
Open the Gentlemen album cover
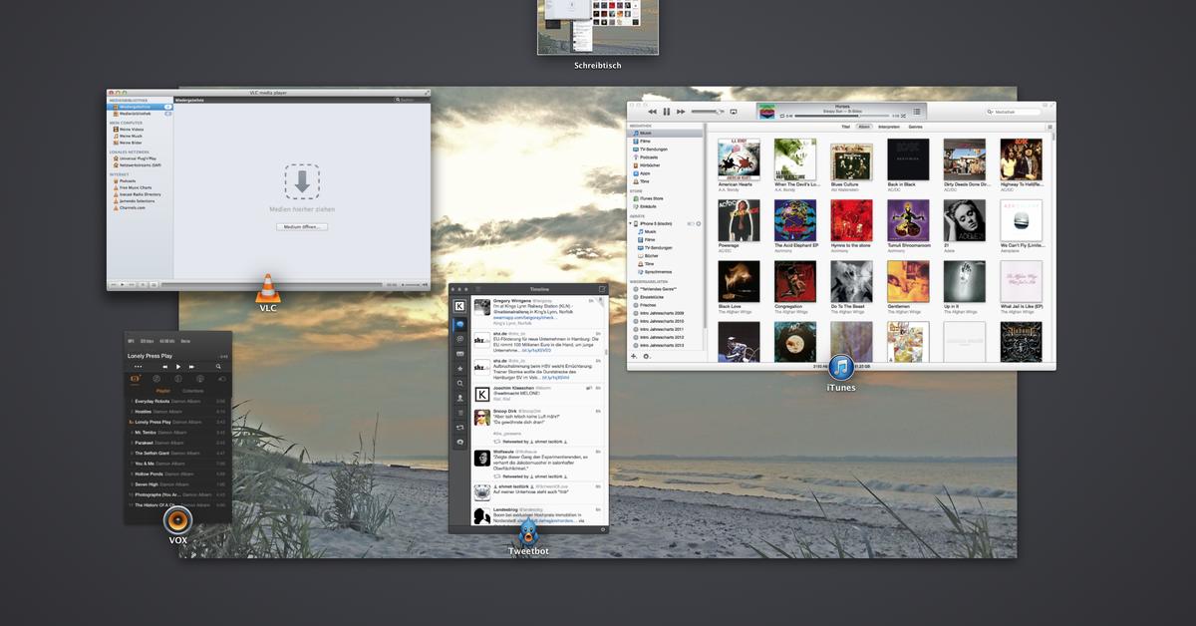pyautogui.click(x=908, y=281)
